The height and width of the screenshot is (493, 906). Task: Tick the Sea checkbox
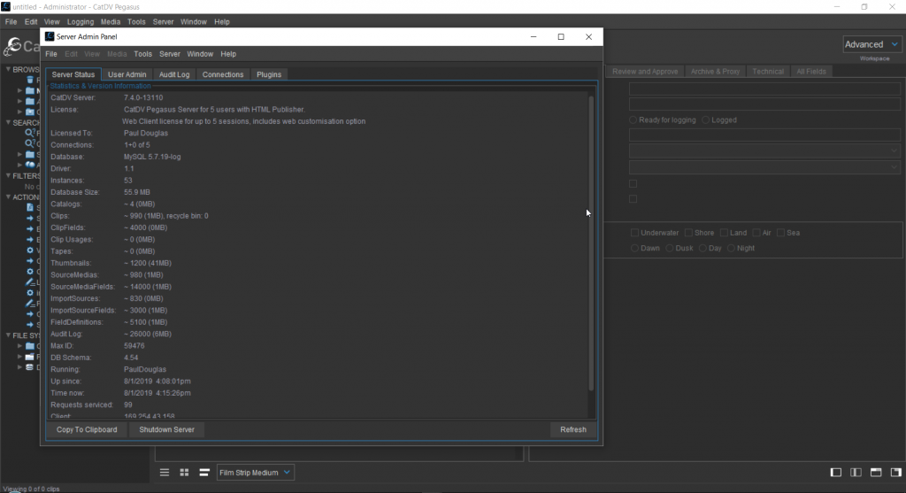click(780, 233)
